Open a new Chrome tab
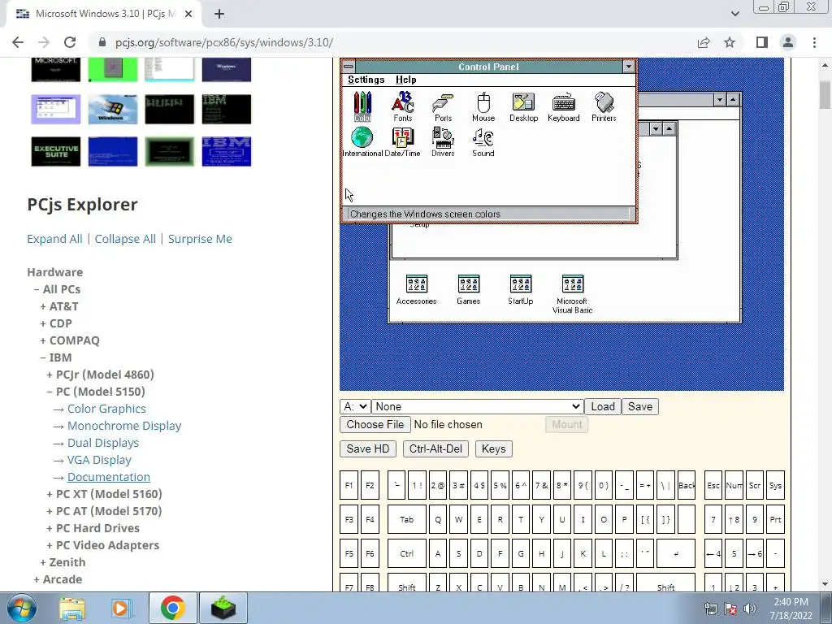 pyautogui.click(x=219, y=15)
